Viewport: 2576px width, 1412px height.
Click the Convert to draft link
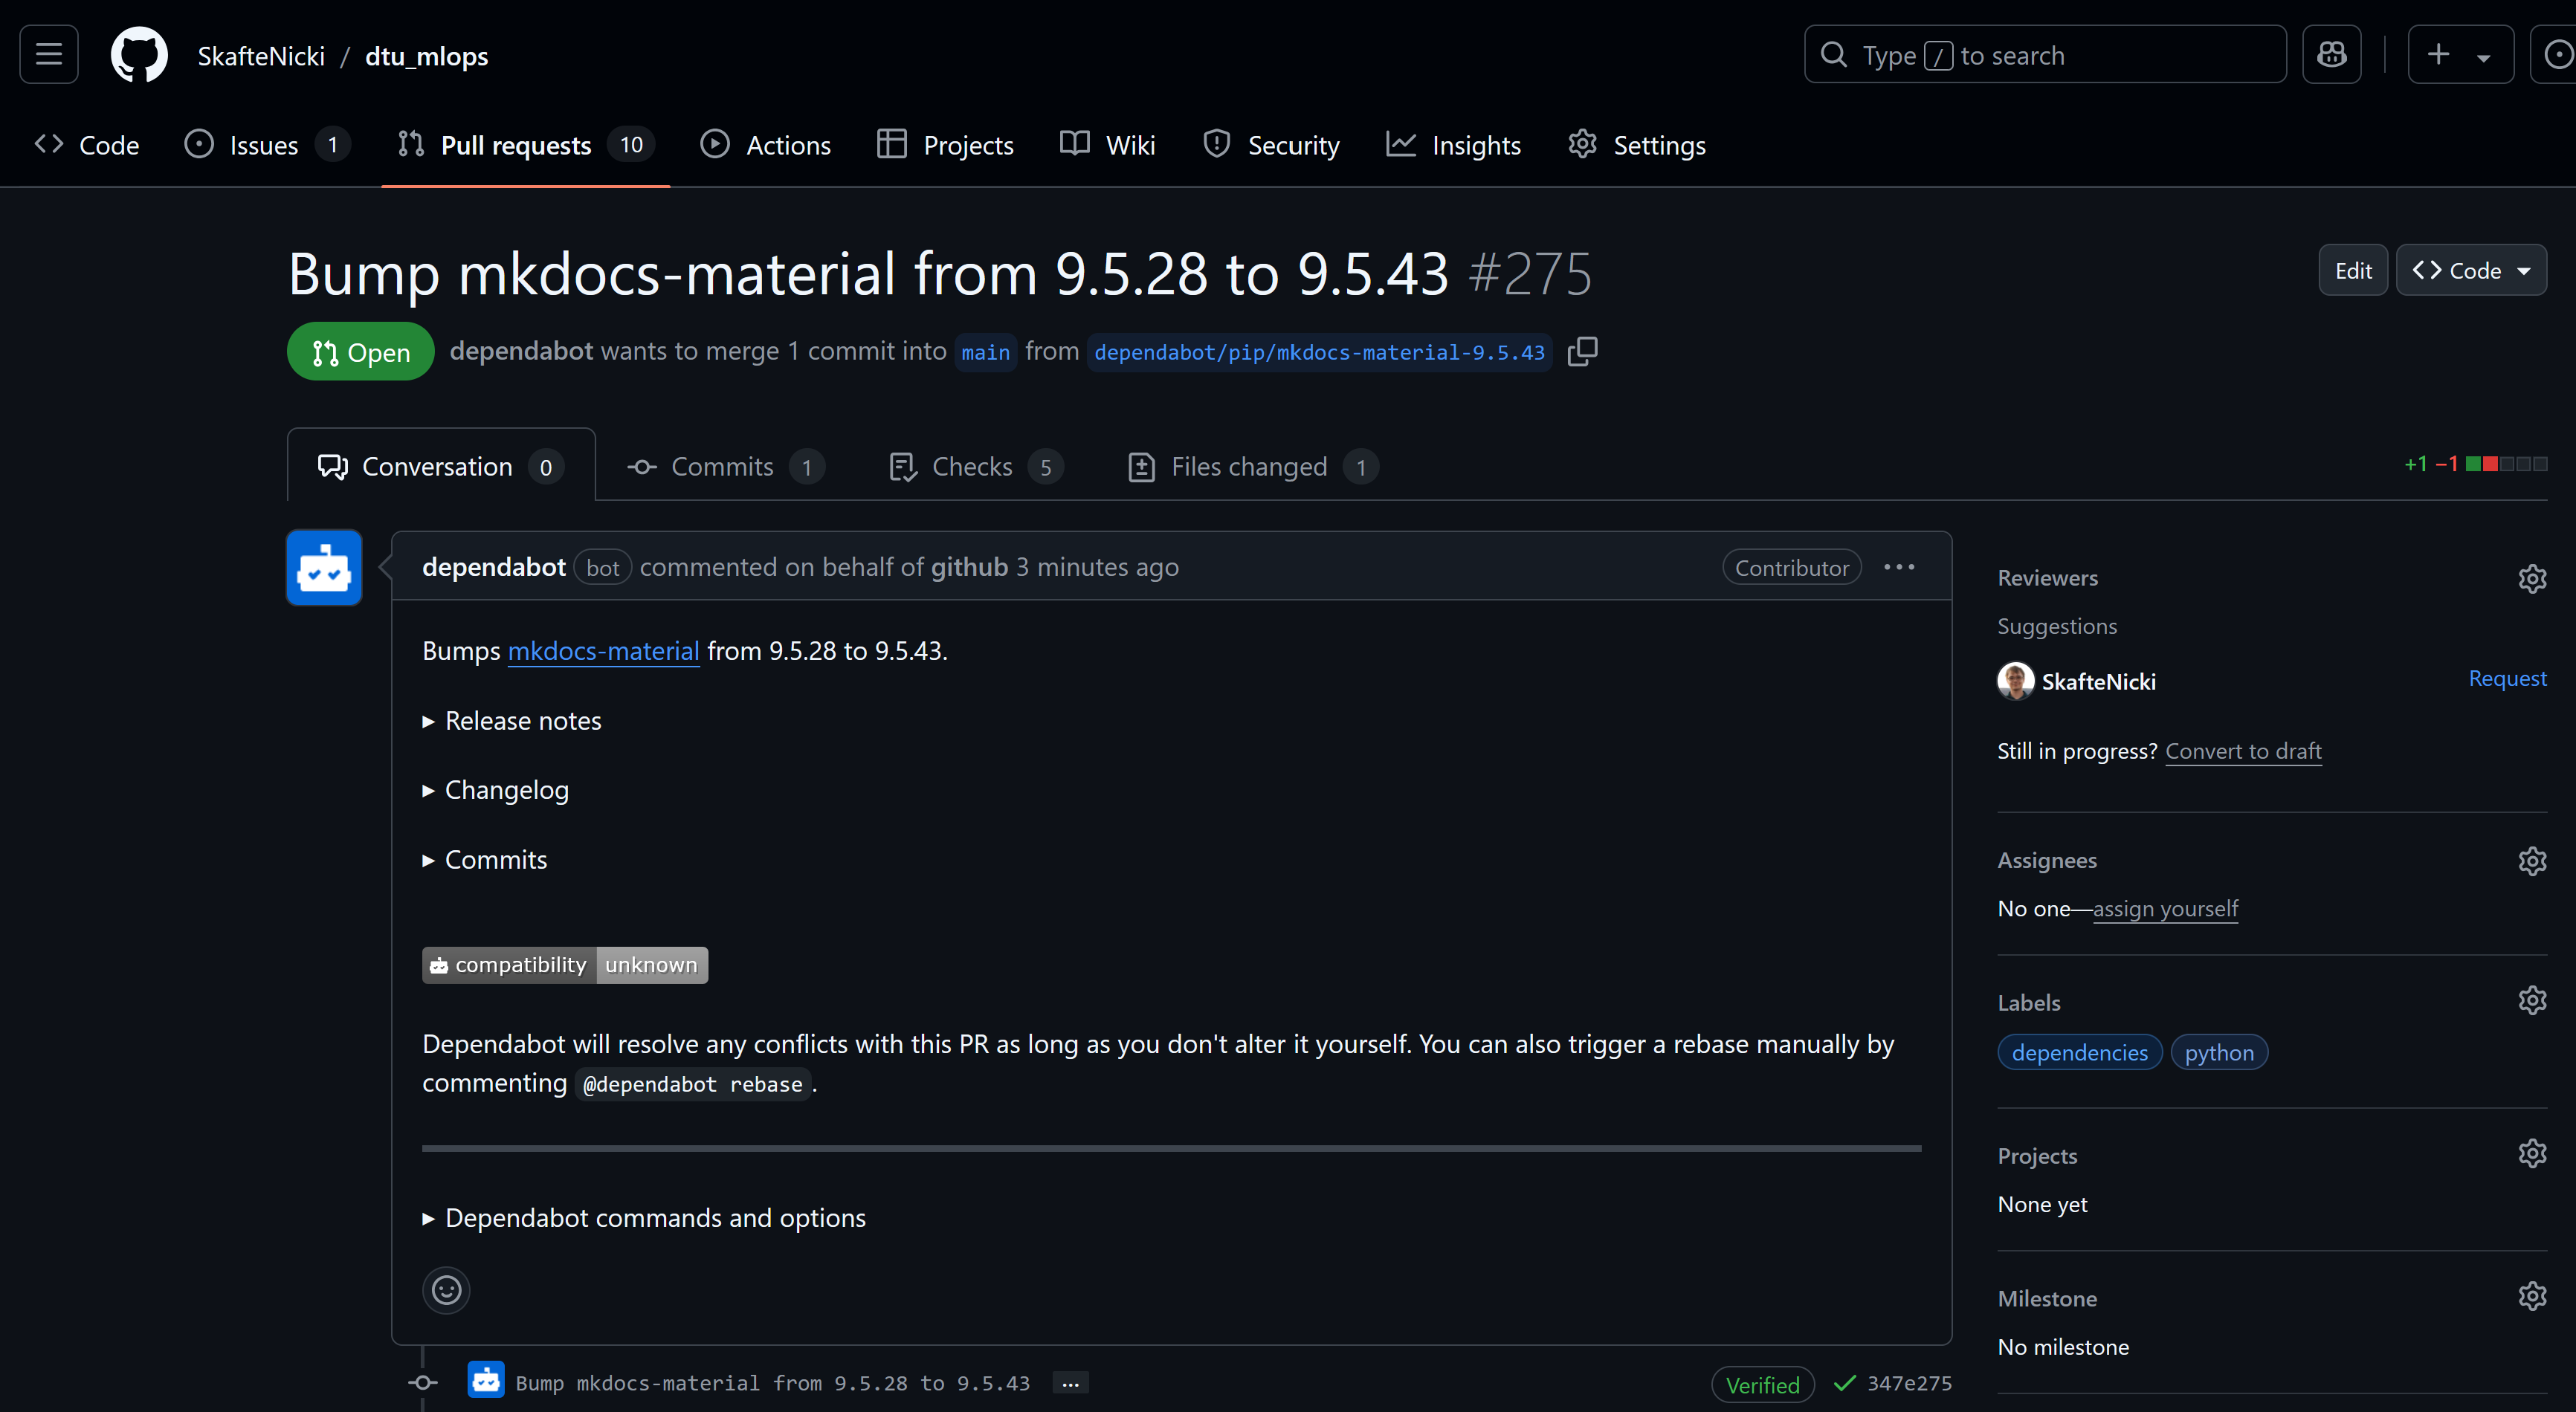(2242, 751)
